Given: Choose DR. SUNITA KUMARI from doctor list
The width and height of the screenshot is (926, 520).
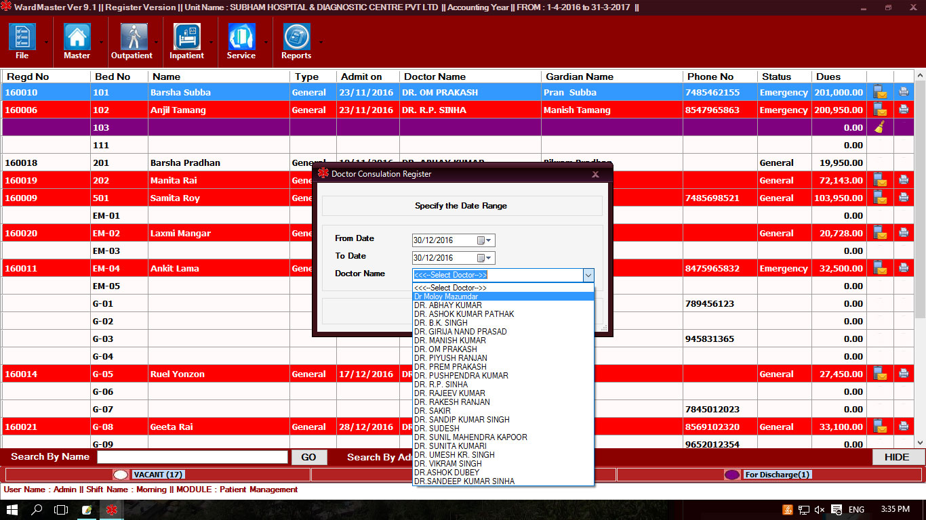Looking at the screenshot, I should click(x=450, y=446).
